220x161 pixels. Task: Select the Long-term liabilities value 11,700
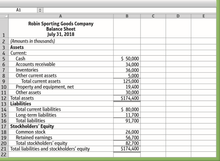click(x=133, y=115)
